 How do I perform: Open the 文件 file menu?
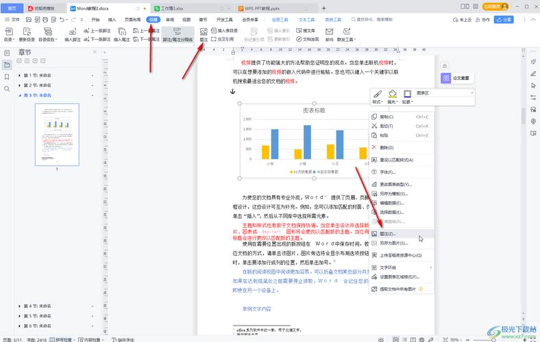(12, 20)
